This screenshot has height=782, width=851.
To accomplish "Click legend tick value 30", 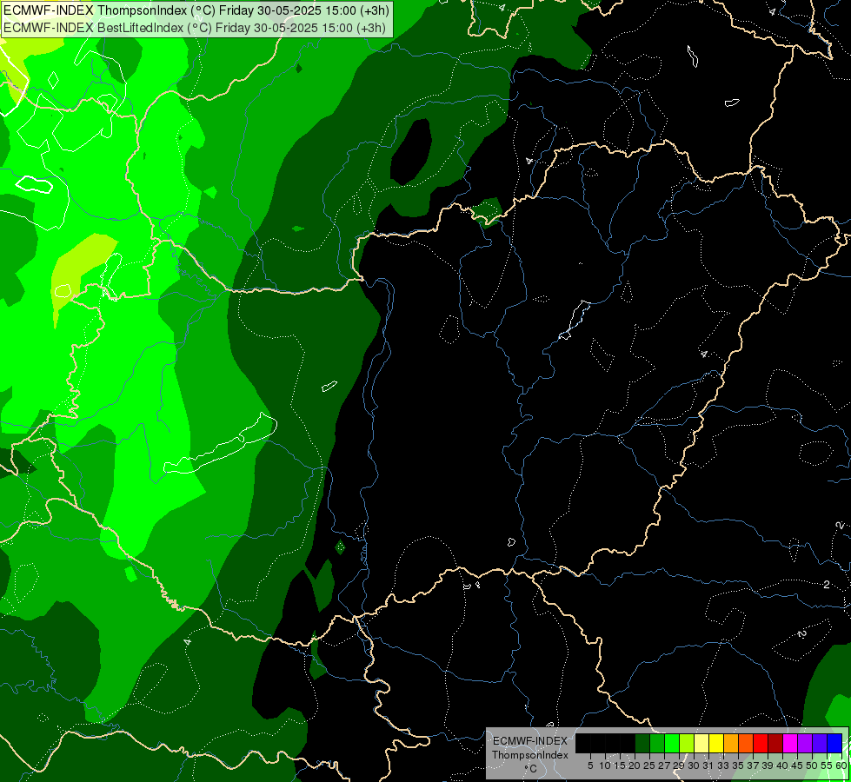I will coord(694,765).
